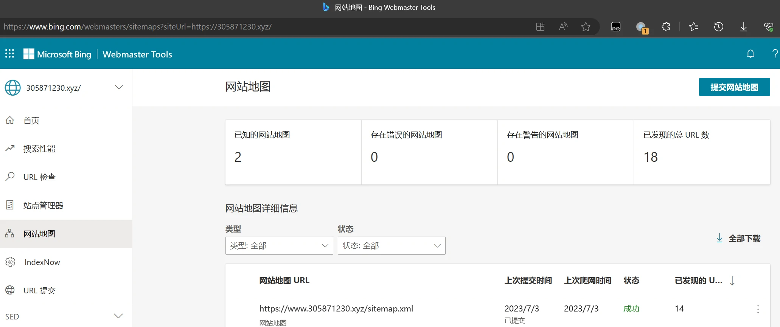Sort by 已发现的 U... column header

698,281
